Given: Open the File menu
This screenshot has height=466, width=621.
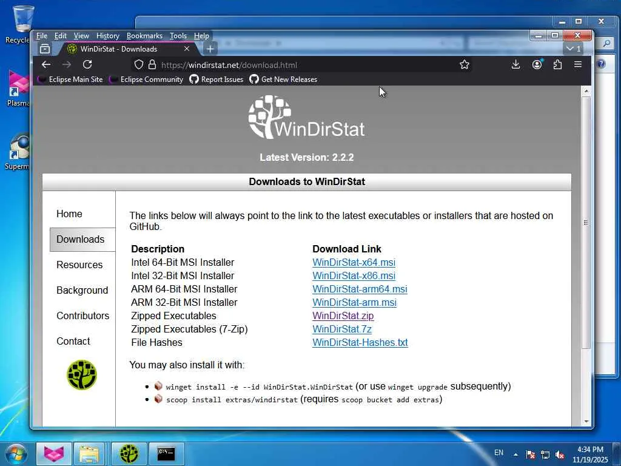Looking at the screenshot, I should [x=42, y=36].
